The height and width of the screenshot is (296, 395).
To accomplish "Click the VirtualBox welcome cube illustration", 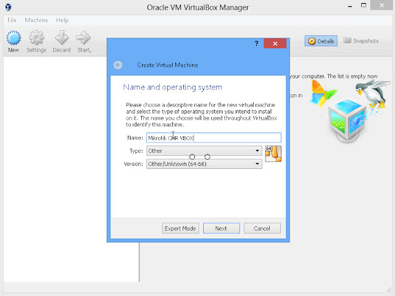I will (x=347, y=120).
